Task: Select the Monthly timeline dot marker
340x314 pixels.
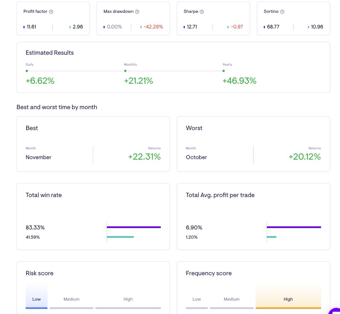Action: click(x=125, y=71)
